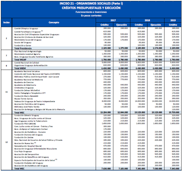Click inciso number '11' cell
Image resolution: width=183 pixels, height=172 pixels.
click(x=7, y=92)
